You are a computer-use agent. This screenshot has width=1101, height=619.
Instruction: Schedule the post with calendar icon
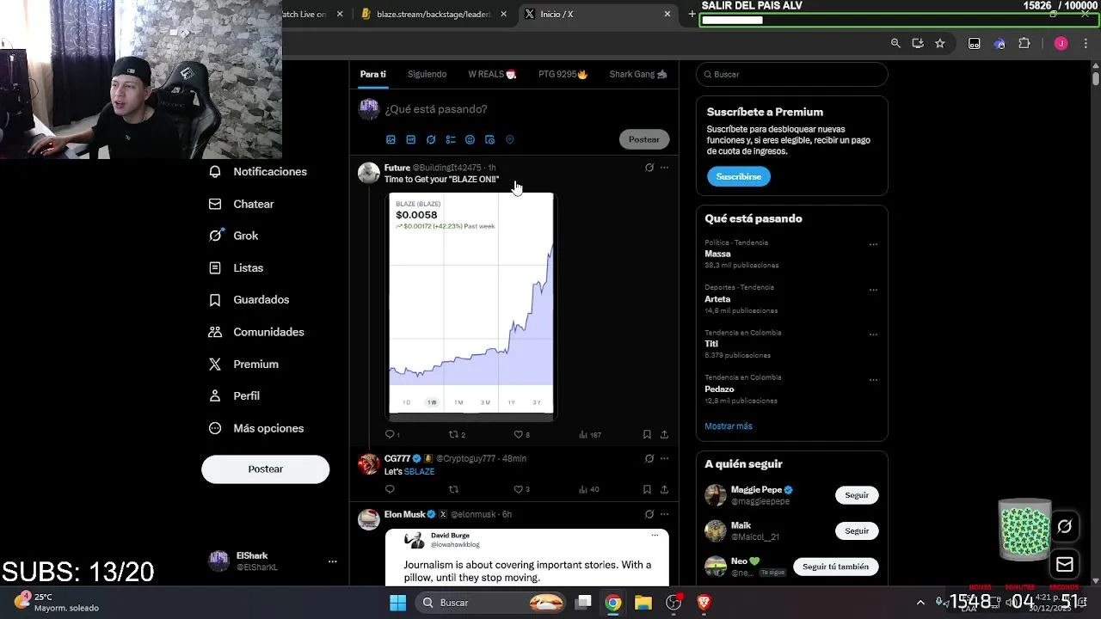(489, 139)
